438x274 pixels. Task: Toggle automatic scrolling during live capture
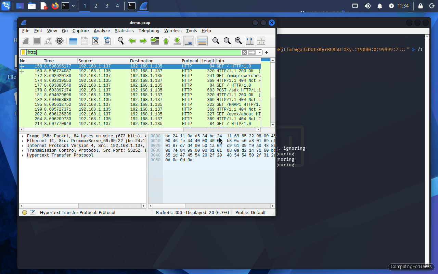tap(189, 40)
